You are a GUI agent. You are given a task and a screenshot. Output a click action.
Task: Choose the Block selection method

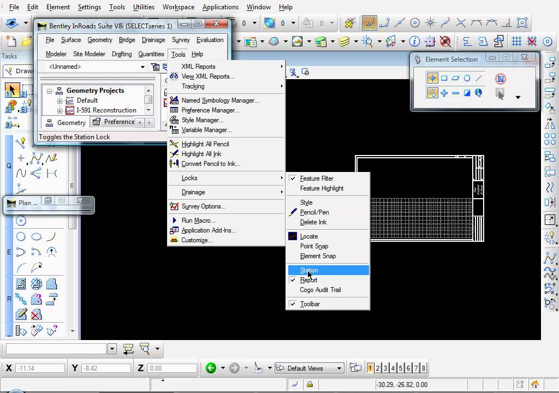(x=444, y=78)
